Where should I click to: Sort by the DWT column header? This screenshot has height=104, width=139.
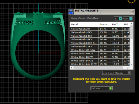(x=116, y=24)
